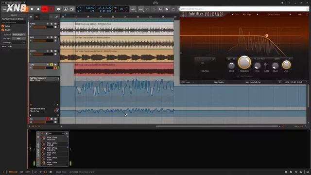Click the tempo value 123.00
The image size is (311, 175).
pos(90,8)
